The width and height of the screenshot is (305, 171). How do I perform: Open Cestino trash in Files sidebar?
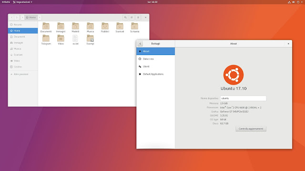[23, 66]
